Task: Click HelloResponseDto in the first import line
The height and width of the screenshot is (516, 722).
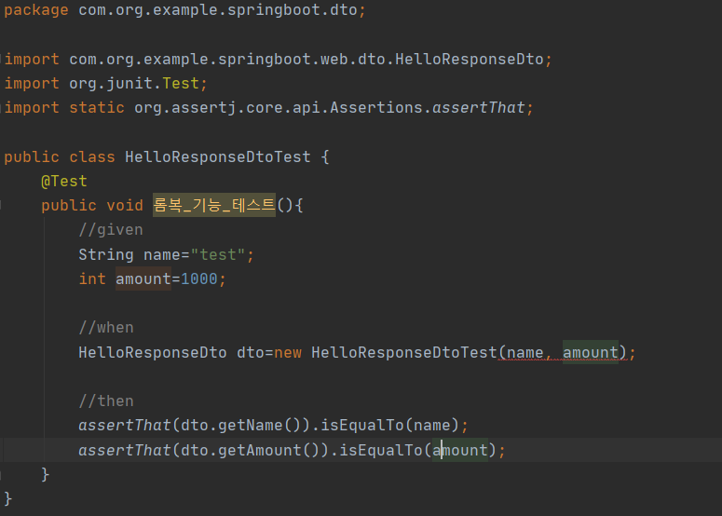Action: point(470,59)
